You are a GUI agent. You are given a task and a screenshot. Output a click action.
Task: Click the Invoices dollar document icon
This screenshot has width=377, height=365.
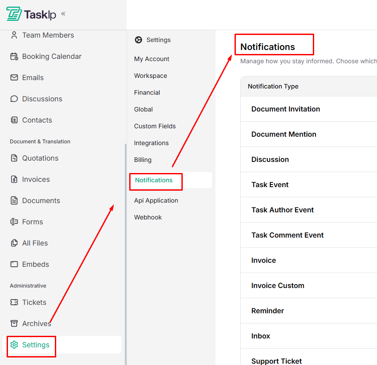(x=14, y=179)
